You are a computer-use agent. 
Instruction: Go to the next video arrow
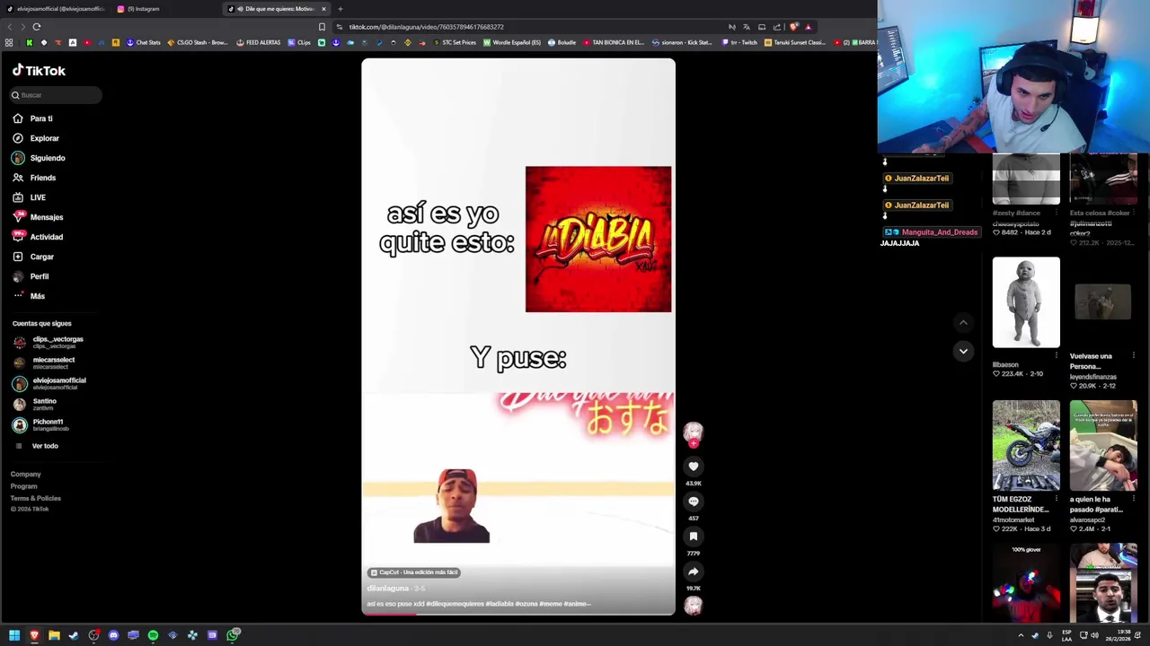[x=963, y=351]
